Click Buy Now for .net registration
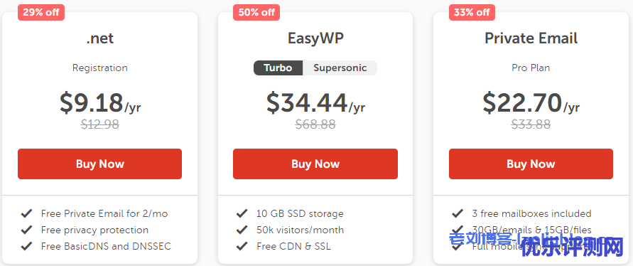Image resolution: width=633 pixels, height=266 pixels. (99, 164)
